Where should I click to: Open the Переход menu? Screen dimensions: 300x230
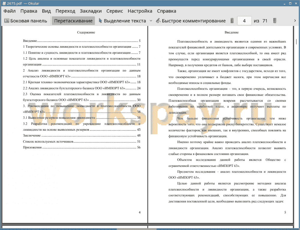65,11
